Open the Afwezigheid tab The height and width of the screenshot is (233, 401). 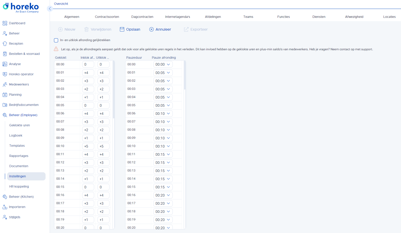(x=354, y=17)
